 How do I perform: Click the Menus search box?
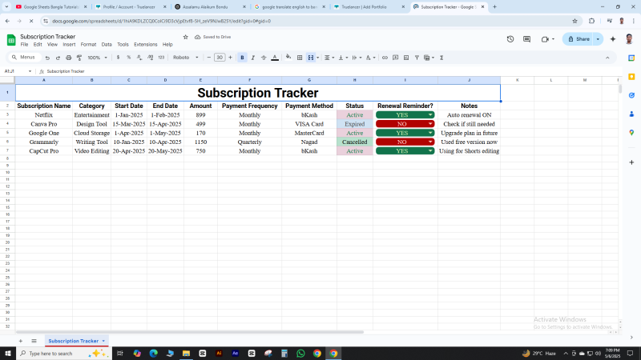(24, 58)
